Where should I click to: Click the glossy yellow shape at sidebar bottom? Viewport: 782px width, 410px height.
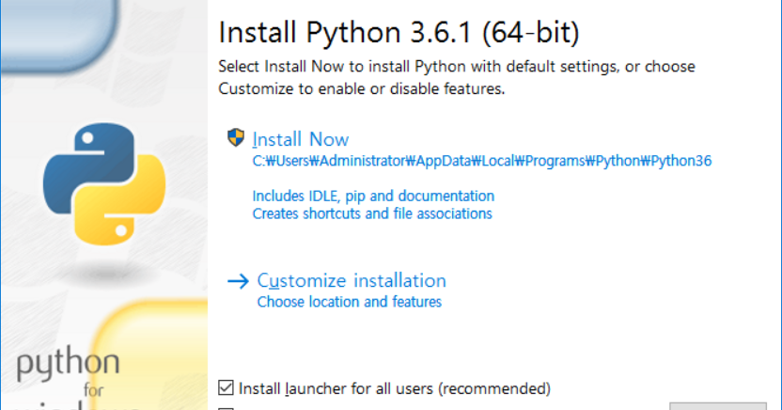tap(149, 355)
